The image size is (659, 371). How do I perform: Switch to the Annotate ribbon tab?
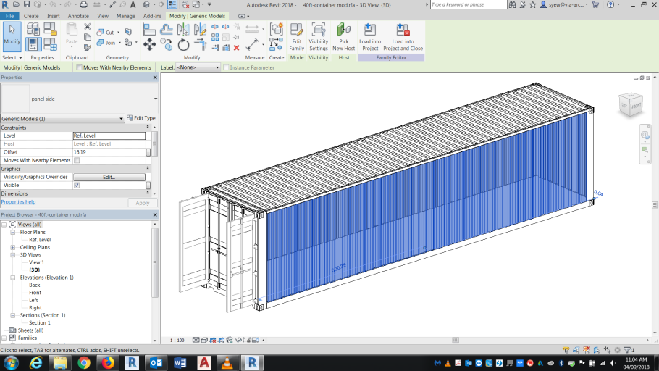(x=78, y=15)
